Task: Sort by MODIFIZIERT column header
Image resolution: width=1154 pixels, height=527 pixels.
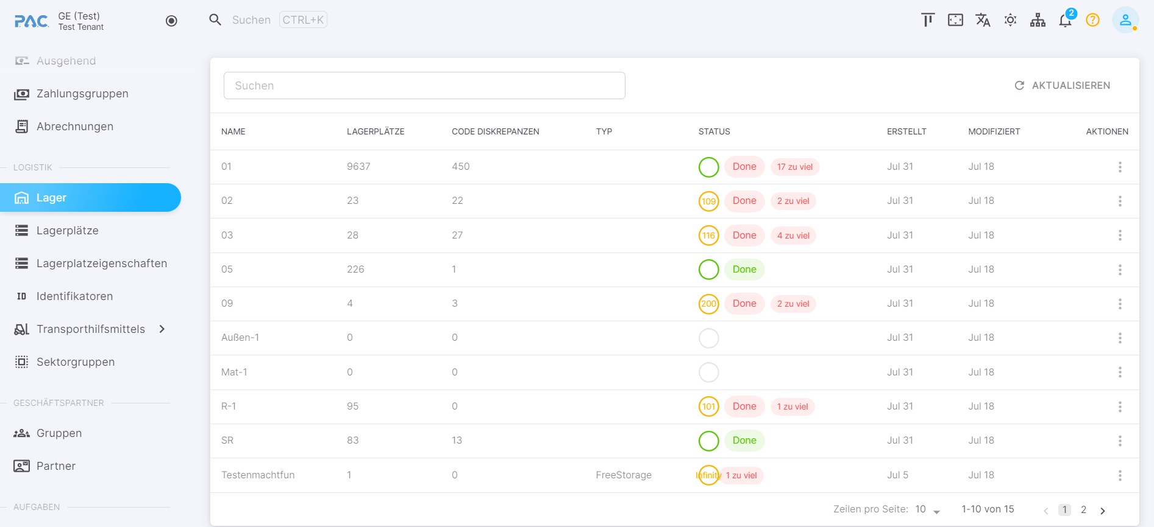Action: pos(994,131)
